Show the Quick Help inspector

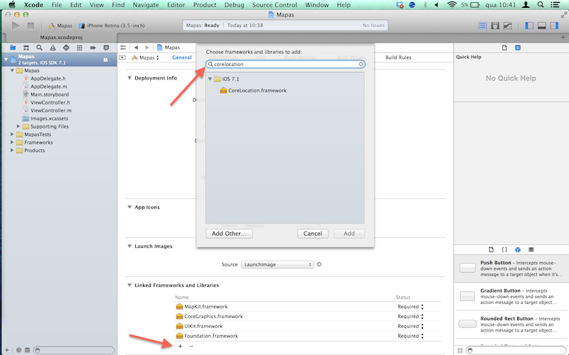(518, 48)
